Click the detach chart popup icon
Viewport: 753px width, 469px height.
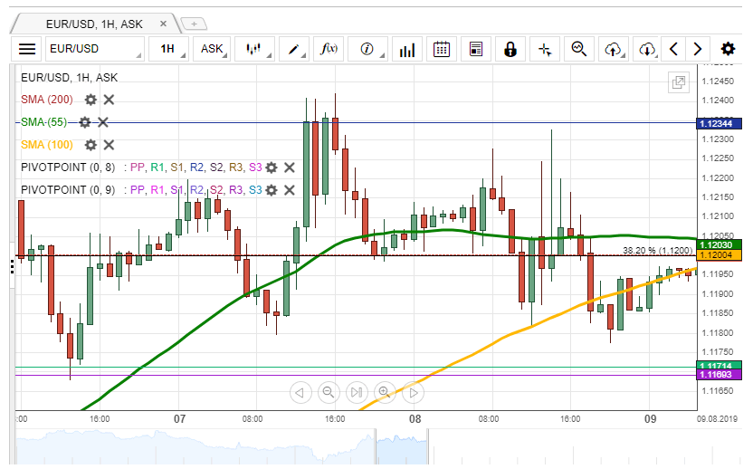click(678, 82)
